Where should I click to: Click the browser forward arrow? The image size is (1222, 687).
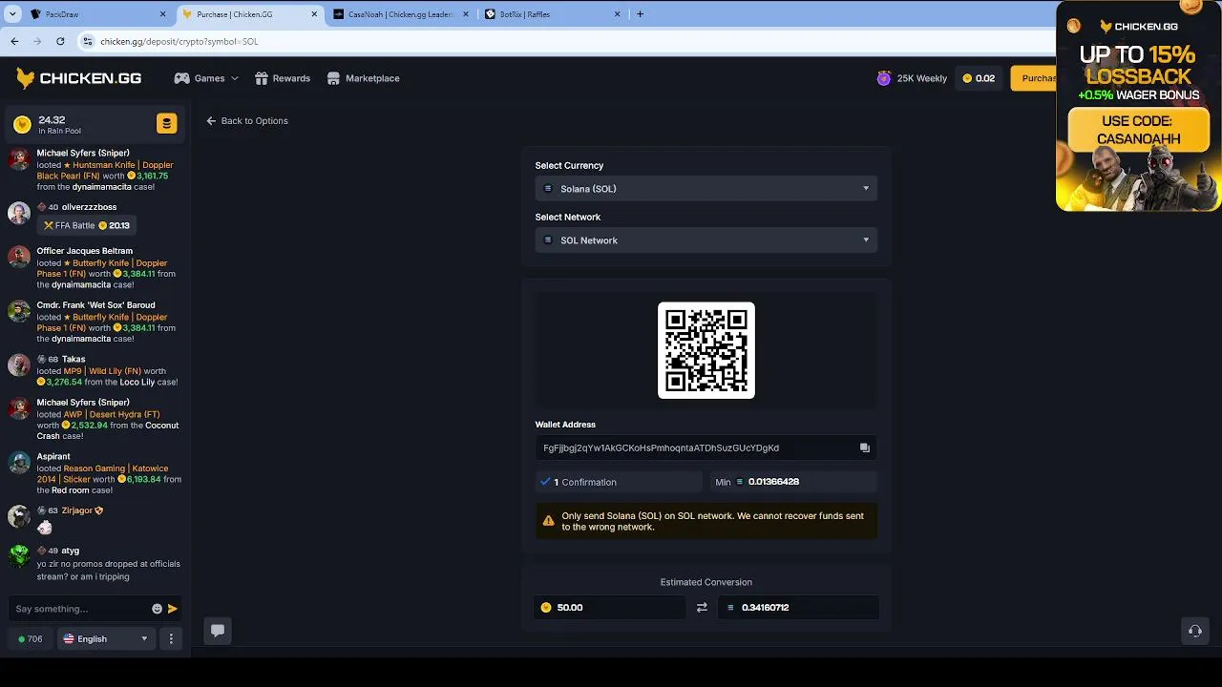(x=37, y=41)
